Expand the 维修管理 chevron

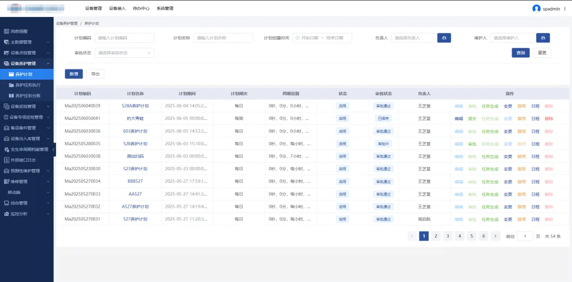coord(48,181)
